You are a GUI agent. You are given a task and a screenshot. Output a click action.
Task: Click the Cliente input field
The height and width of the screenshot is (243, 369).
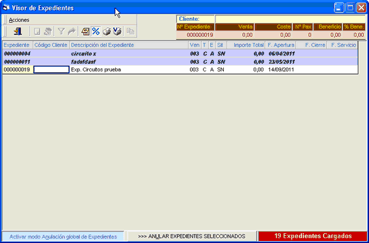pos(290,19)
